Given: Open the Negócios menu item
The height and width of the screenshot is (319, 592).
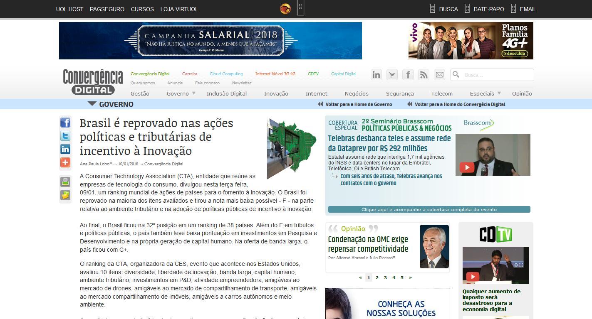Looking at the screenshot, I should tap(357, 93).
